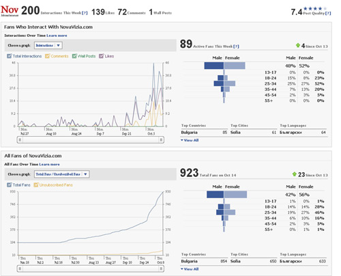Grab left handle of interactions graph range bar
This screenshot has height=276, width=341.
click(20, 140)
